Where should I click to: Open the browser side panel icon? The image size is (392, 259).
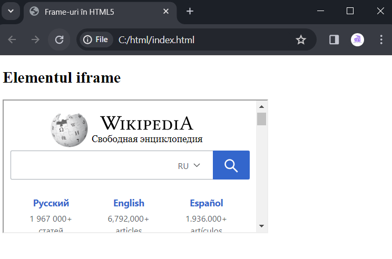(334, 39)
